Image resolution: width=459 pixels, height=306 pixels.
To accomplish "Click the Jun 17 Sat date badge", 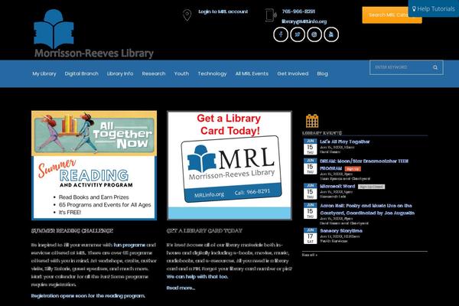I will [x=311, y=236].
